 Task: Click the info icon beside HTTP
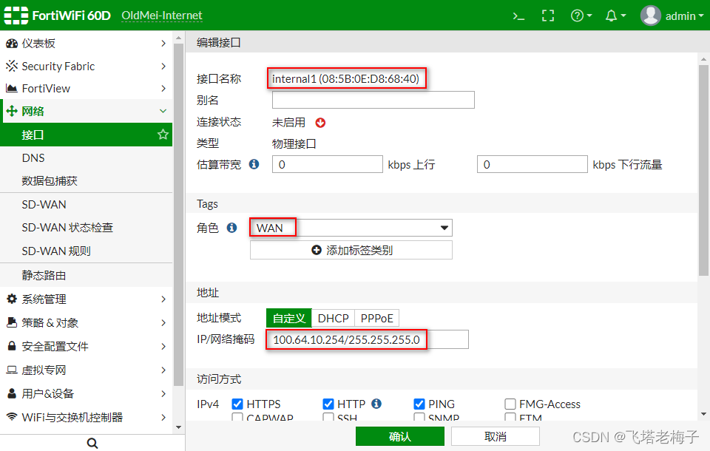(x=376, y=404)
